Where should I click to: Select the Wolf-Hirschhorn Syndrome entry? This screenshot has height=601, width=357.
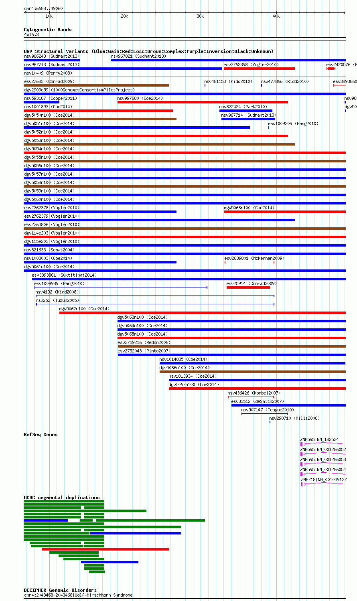(x=78, y=595)
